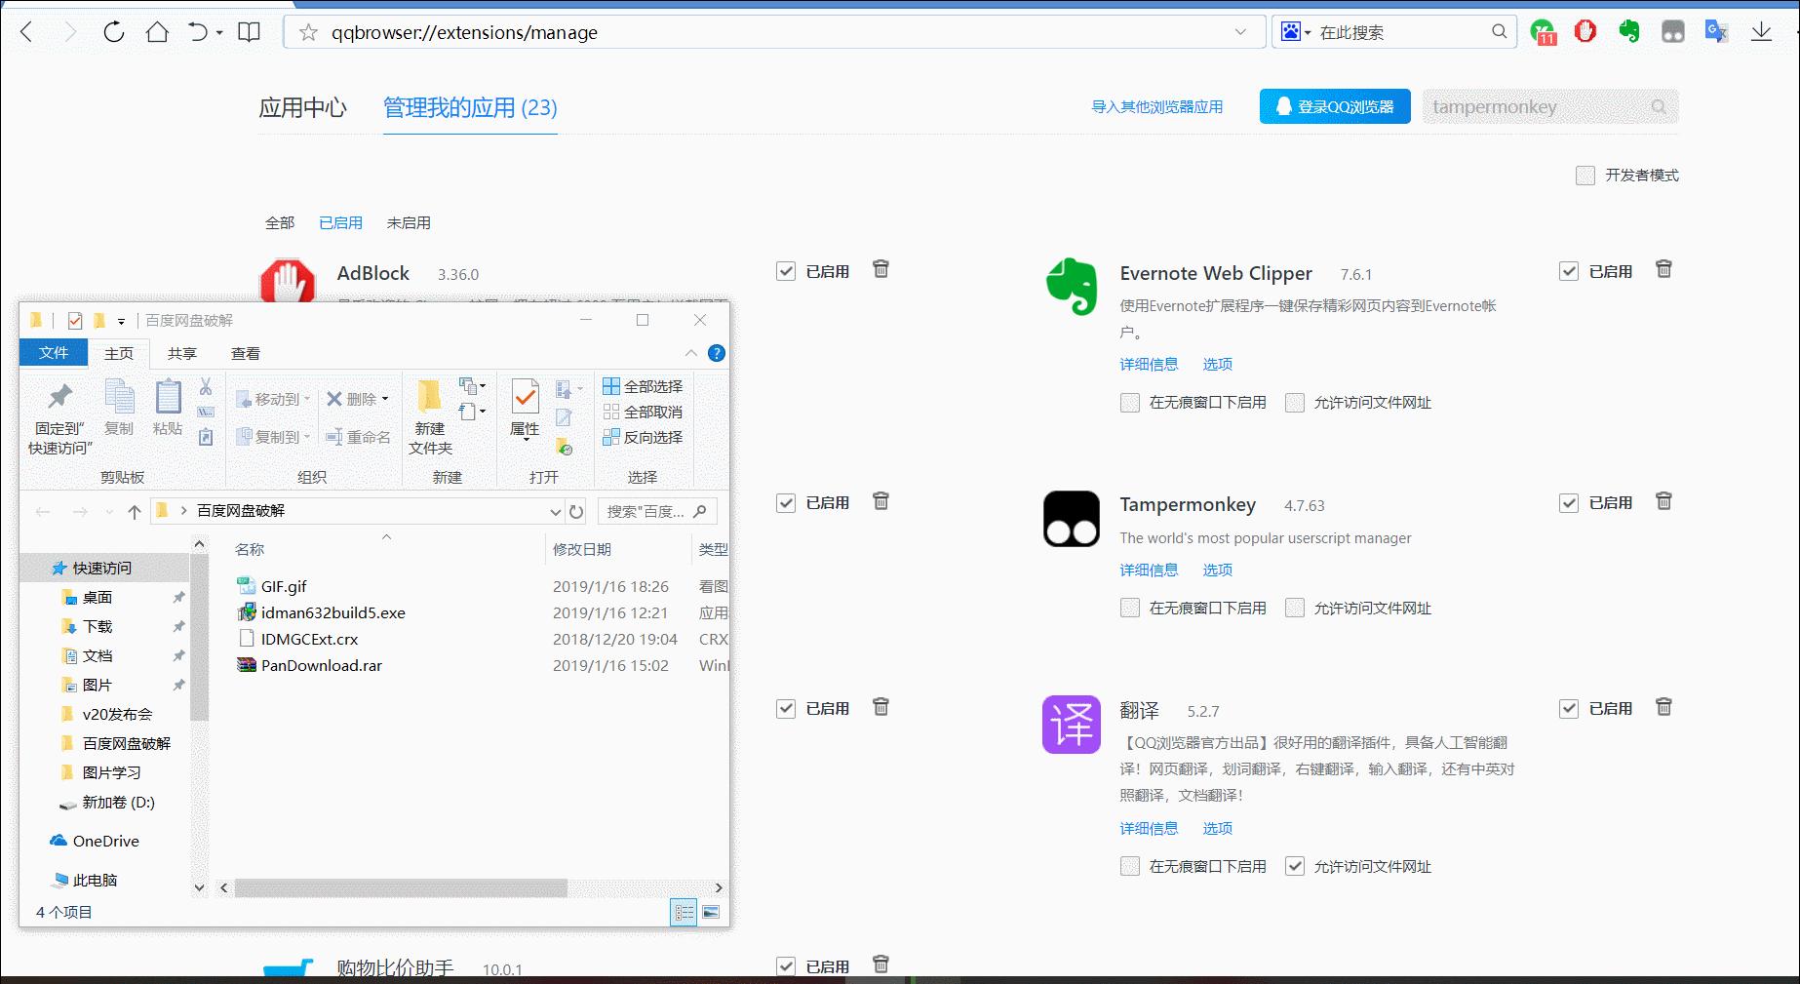
Task: Click trash icon for Tampermonkey extension
Action: tap(1663, 502)
